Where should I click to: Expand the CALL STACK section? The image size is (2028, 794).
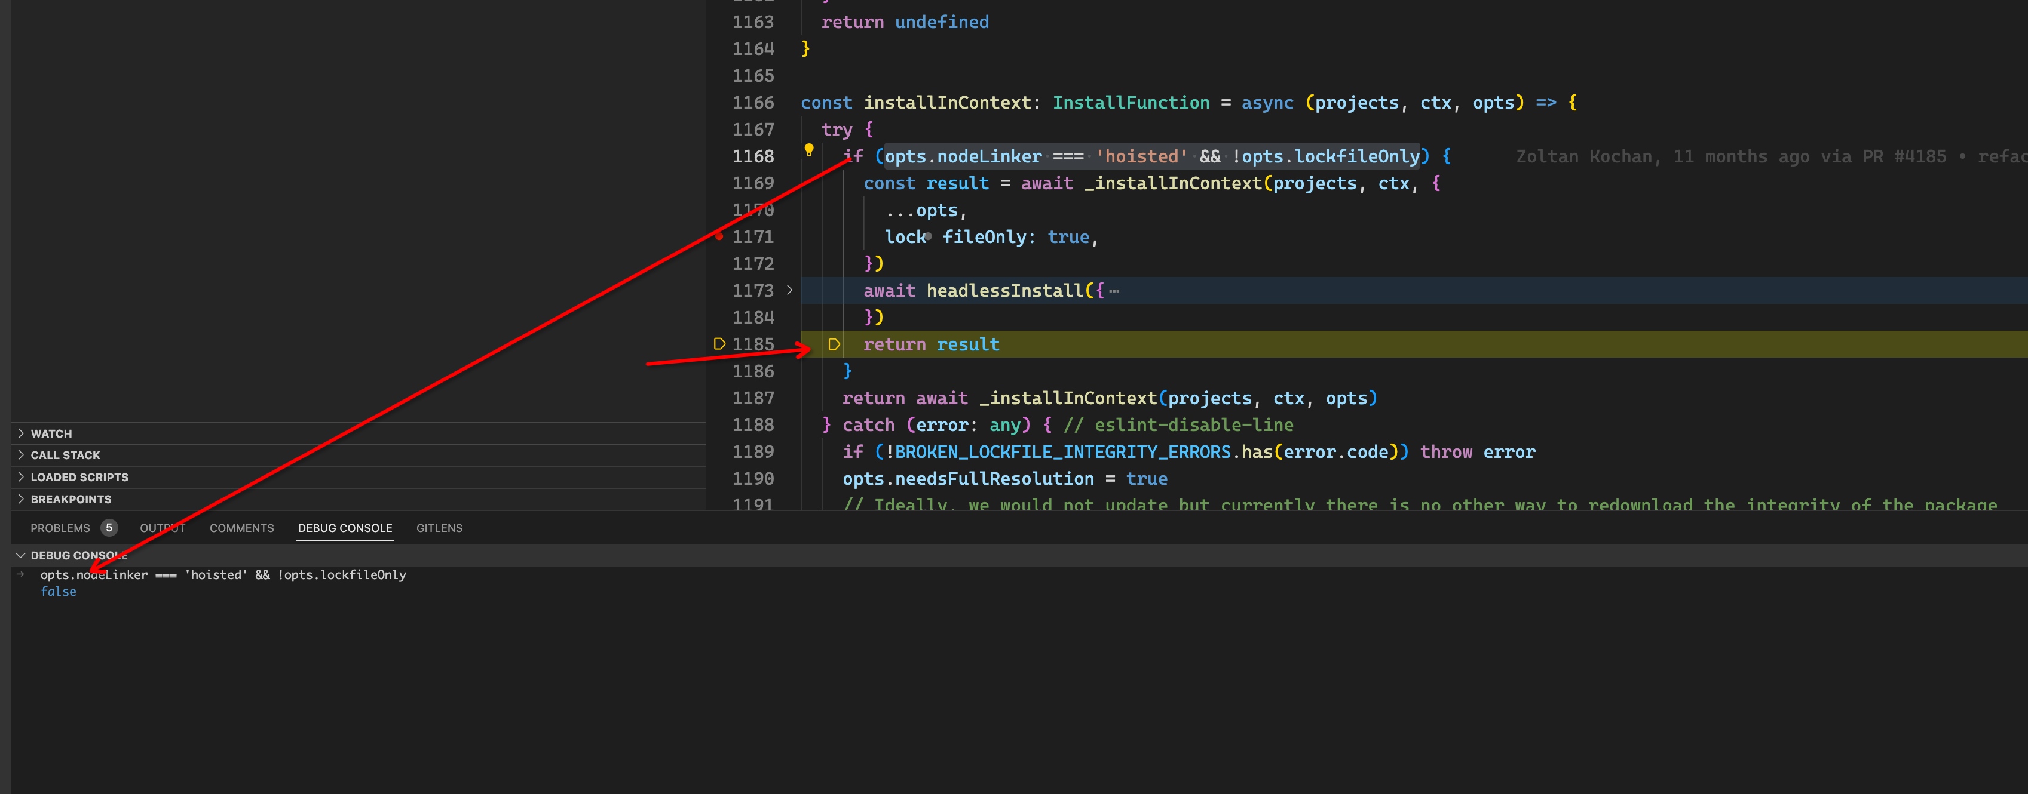(65, 454)
